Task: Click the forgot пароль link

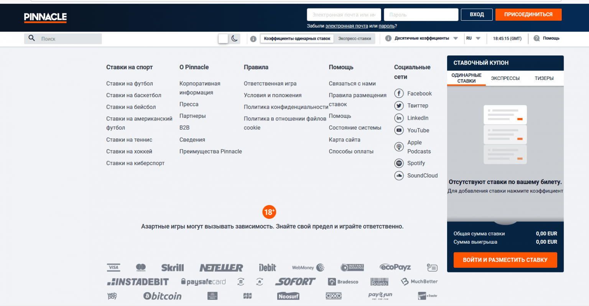Action: pyautogui.click(x=387, y=26)
